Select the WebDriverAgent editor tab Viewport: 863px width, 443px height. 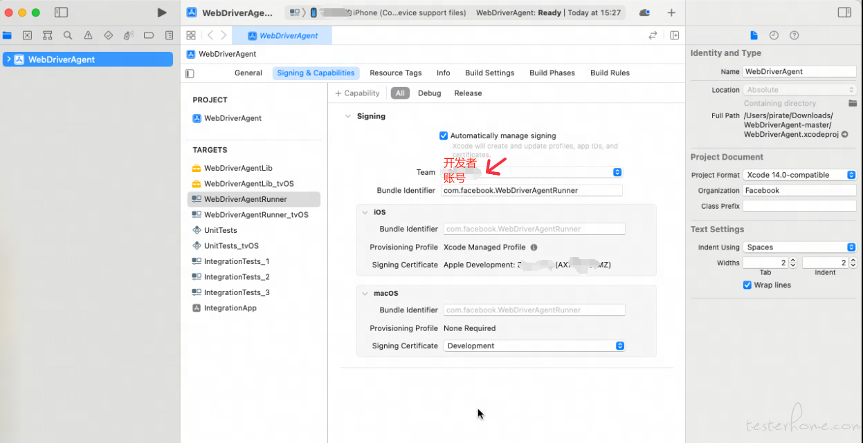pos(282,35)
